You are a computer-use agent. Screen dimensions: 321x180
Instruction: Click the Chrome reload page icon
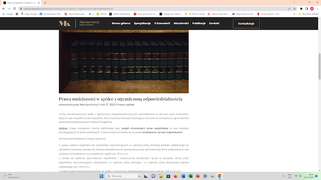coord(14,8)
